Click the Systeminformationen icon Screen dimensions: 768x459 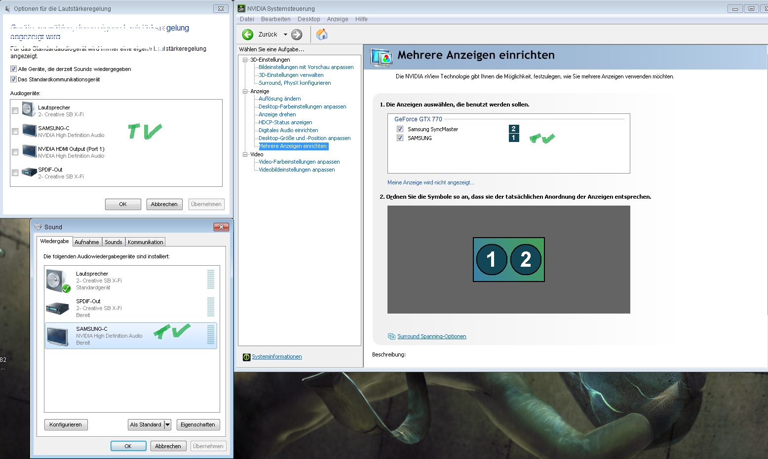pyautogui.click(x=247, y=357)
